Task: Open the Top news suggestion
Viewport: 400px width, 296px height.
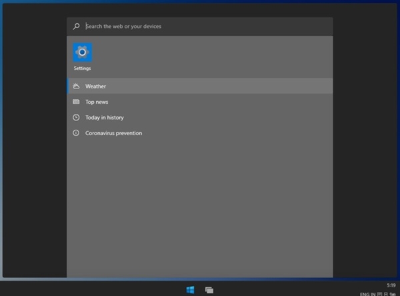Action: (97, 102)
